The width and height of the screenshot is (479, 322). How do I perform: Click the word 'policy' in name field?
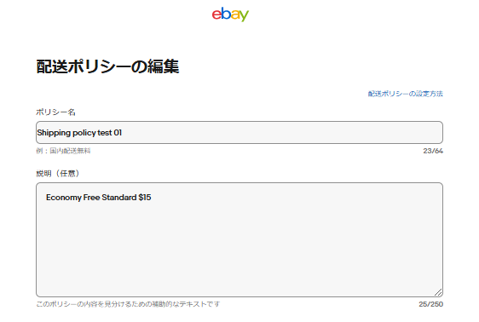coord(84,133)
